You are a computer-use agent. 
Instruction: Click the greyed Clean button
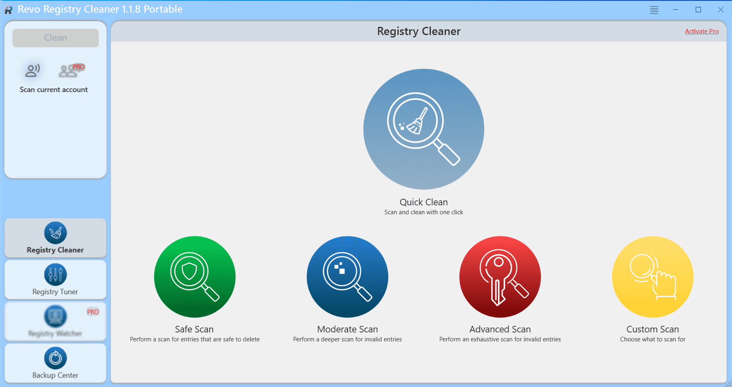coord(55,38)
